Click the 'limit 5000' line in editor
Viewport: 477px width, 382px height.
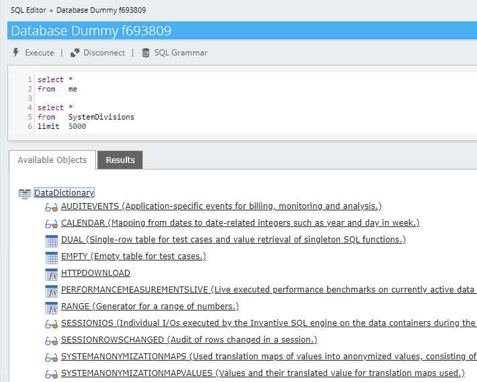pyautogui.click(x=62, y=126)
